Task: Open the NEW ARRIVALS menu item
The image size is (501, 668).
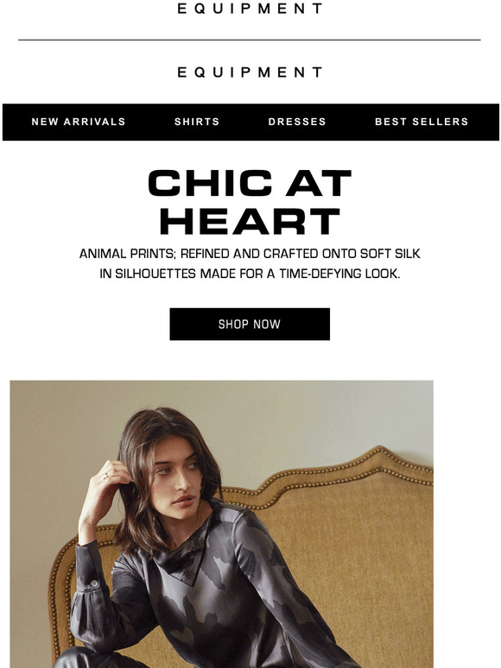Action: coord(79,122)
